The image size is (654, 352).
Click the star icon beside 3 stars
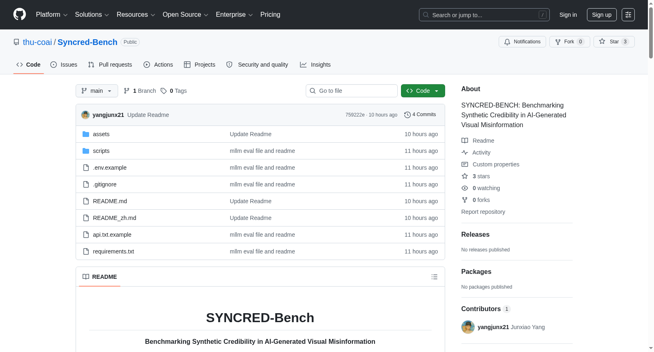coord(465,176)
